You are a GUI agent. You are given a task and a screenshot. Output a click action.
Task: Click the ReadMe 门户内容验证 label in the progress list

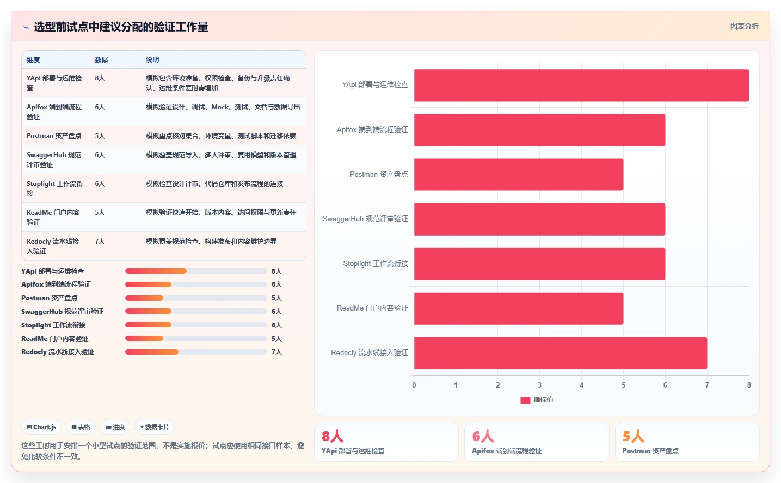coord(54,338)
